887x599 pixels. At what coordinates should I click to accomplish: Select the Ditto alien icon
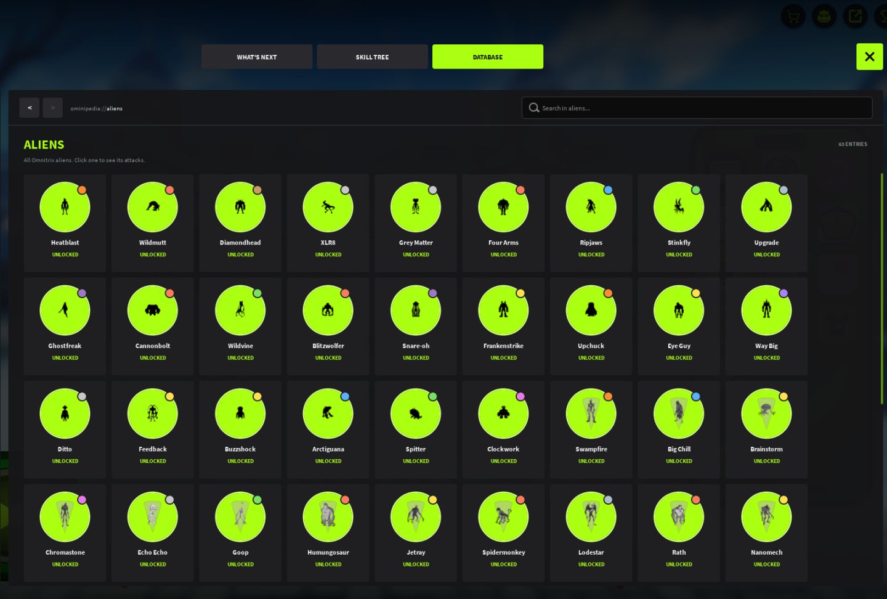point(65,414)
